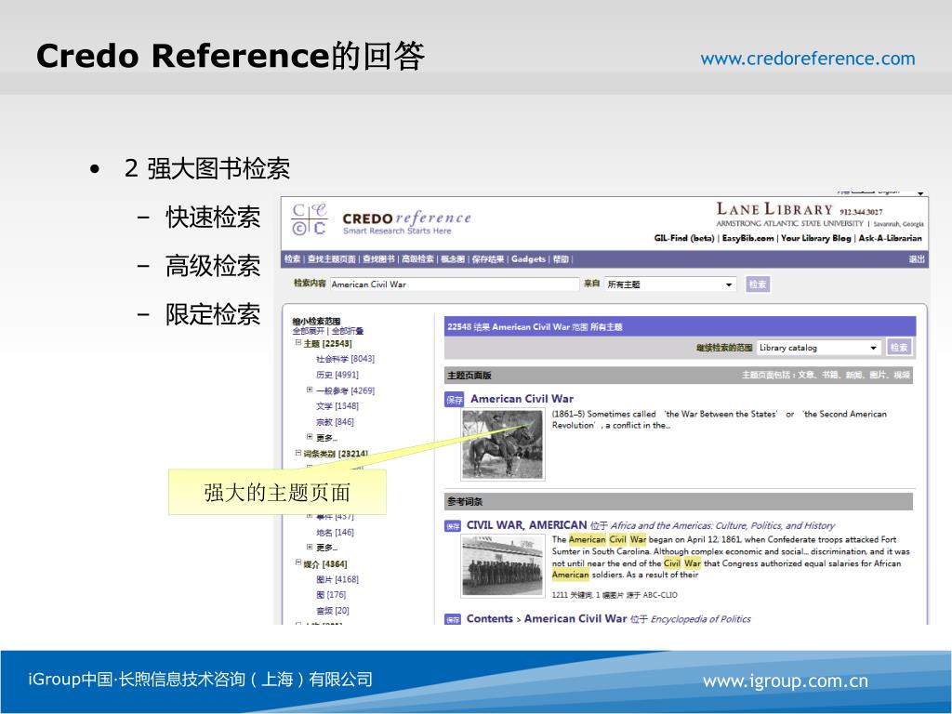Screen dimensions: 952x714
Task: Filter by 地名 [146]
Action: [335, 533]
